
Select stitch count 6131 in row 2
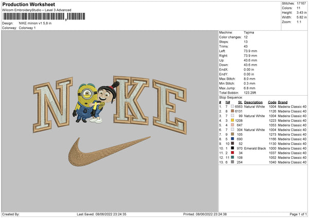point(238,111)
